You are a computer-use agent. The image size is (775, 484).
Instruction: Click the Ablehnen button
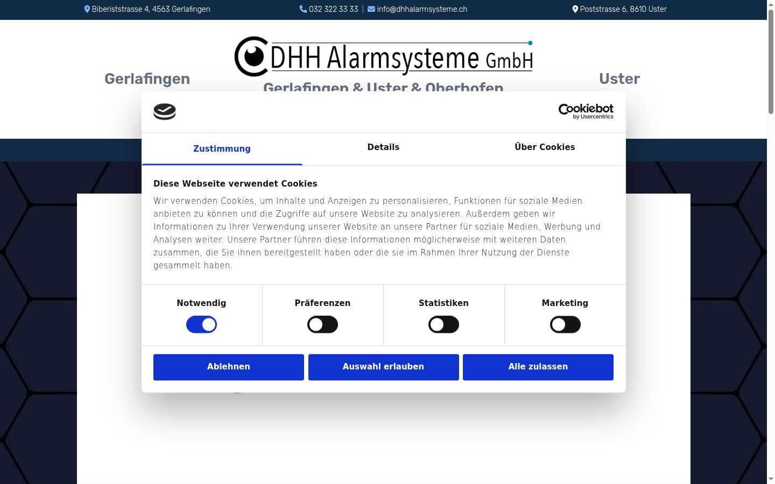pyautogui.click(x=229, y=367)
